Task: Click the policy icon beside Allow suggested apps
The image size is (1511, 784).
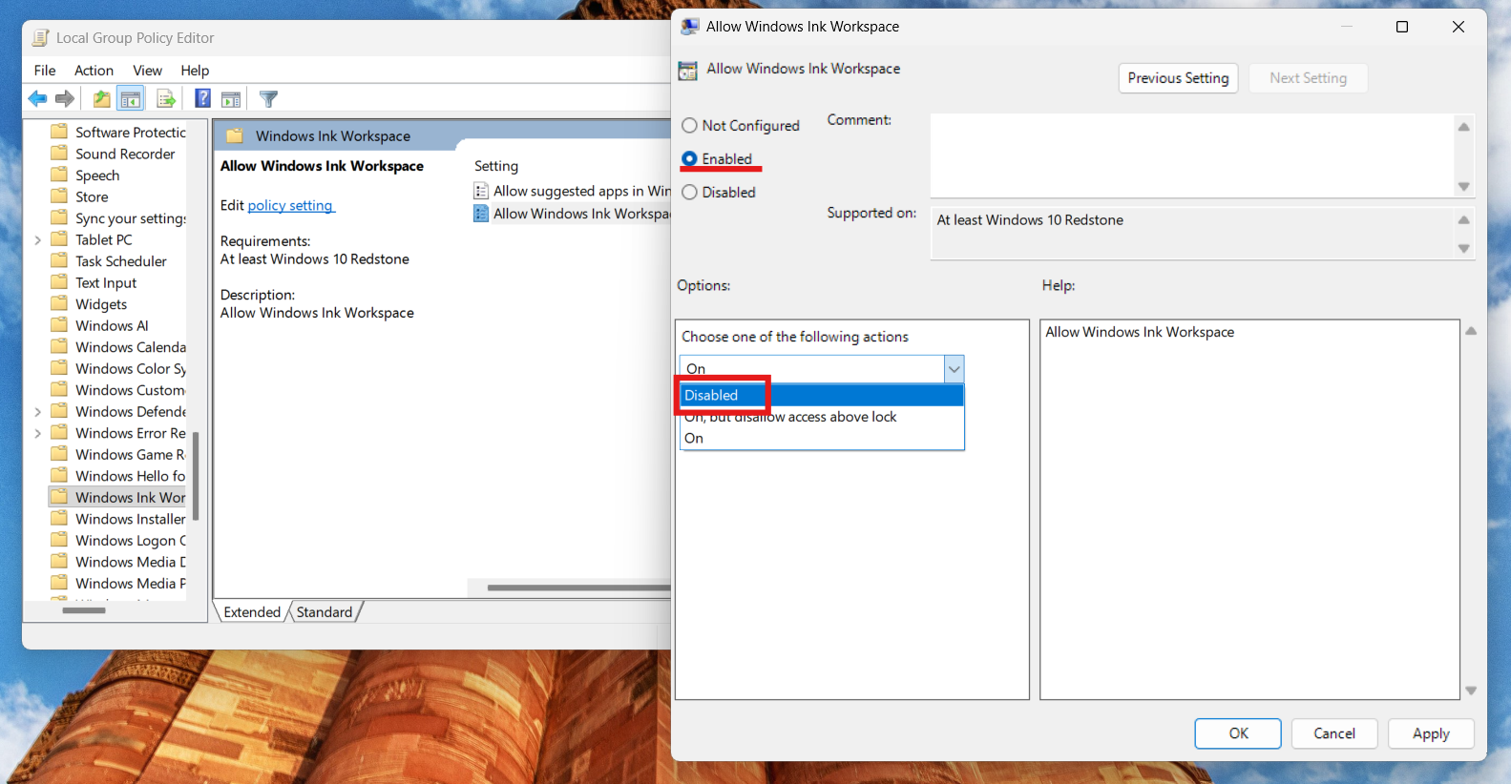Action: tap(481, 191)
